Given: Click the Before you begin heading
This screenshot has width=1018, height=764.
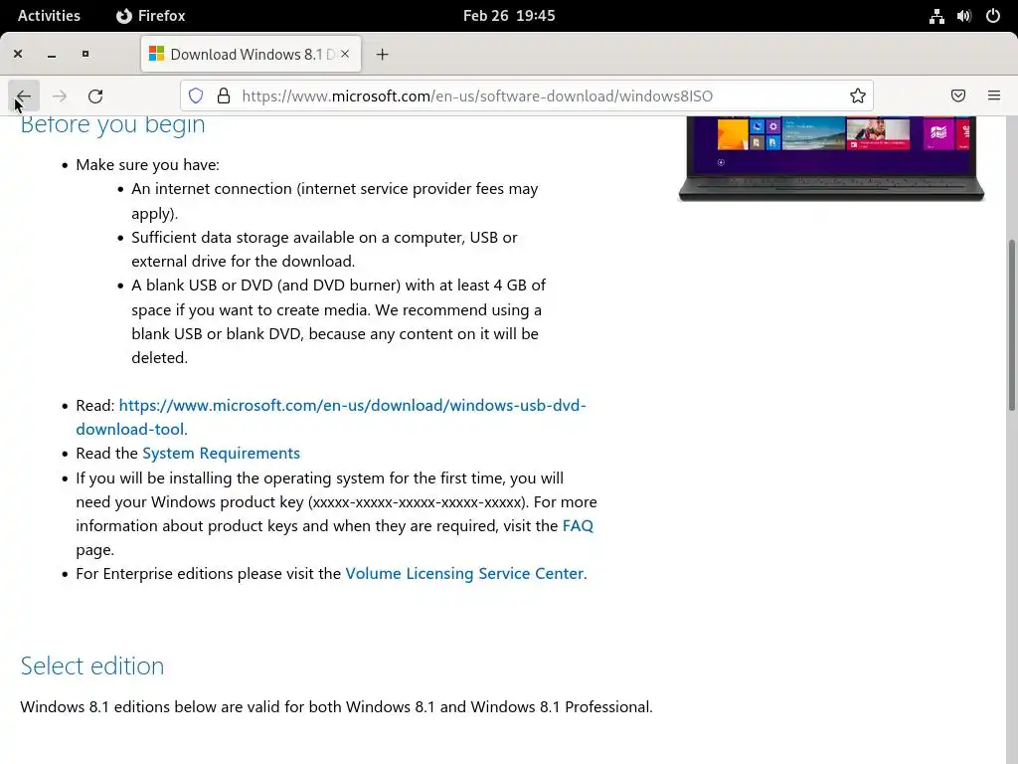Looking at the screenshot, I should coord(113,125).
